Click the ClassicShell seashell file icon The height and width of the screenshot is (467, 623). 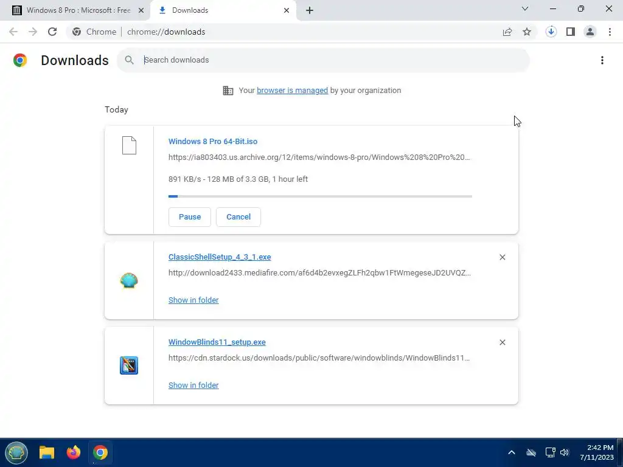129,281
